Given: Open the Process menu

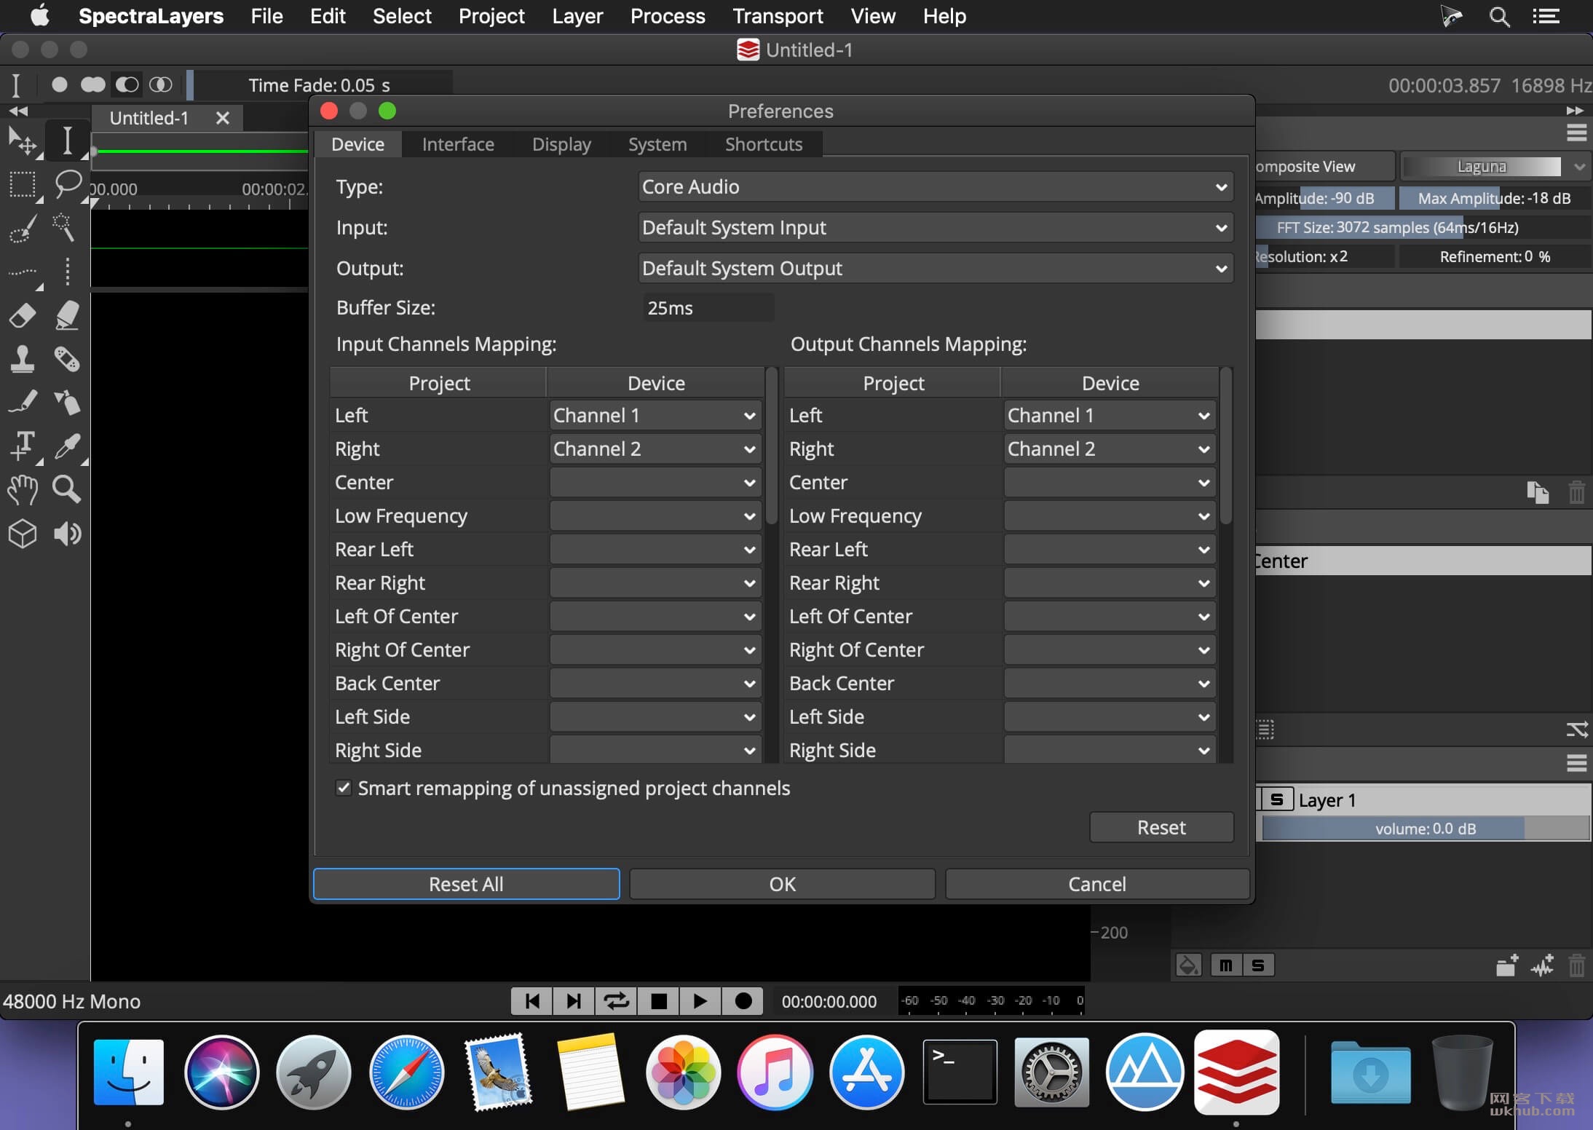Looking at the screenshot, I should (x=668, y=16).
